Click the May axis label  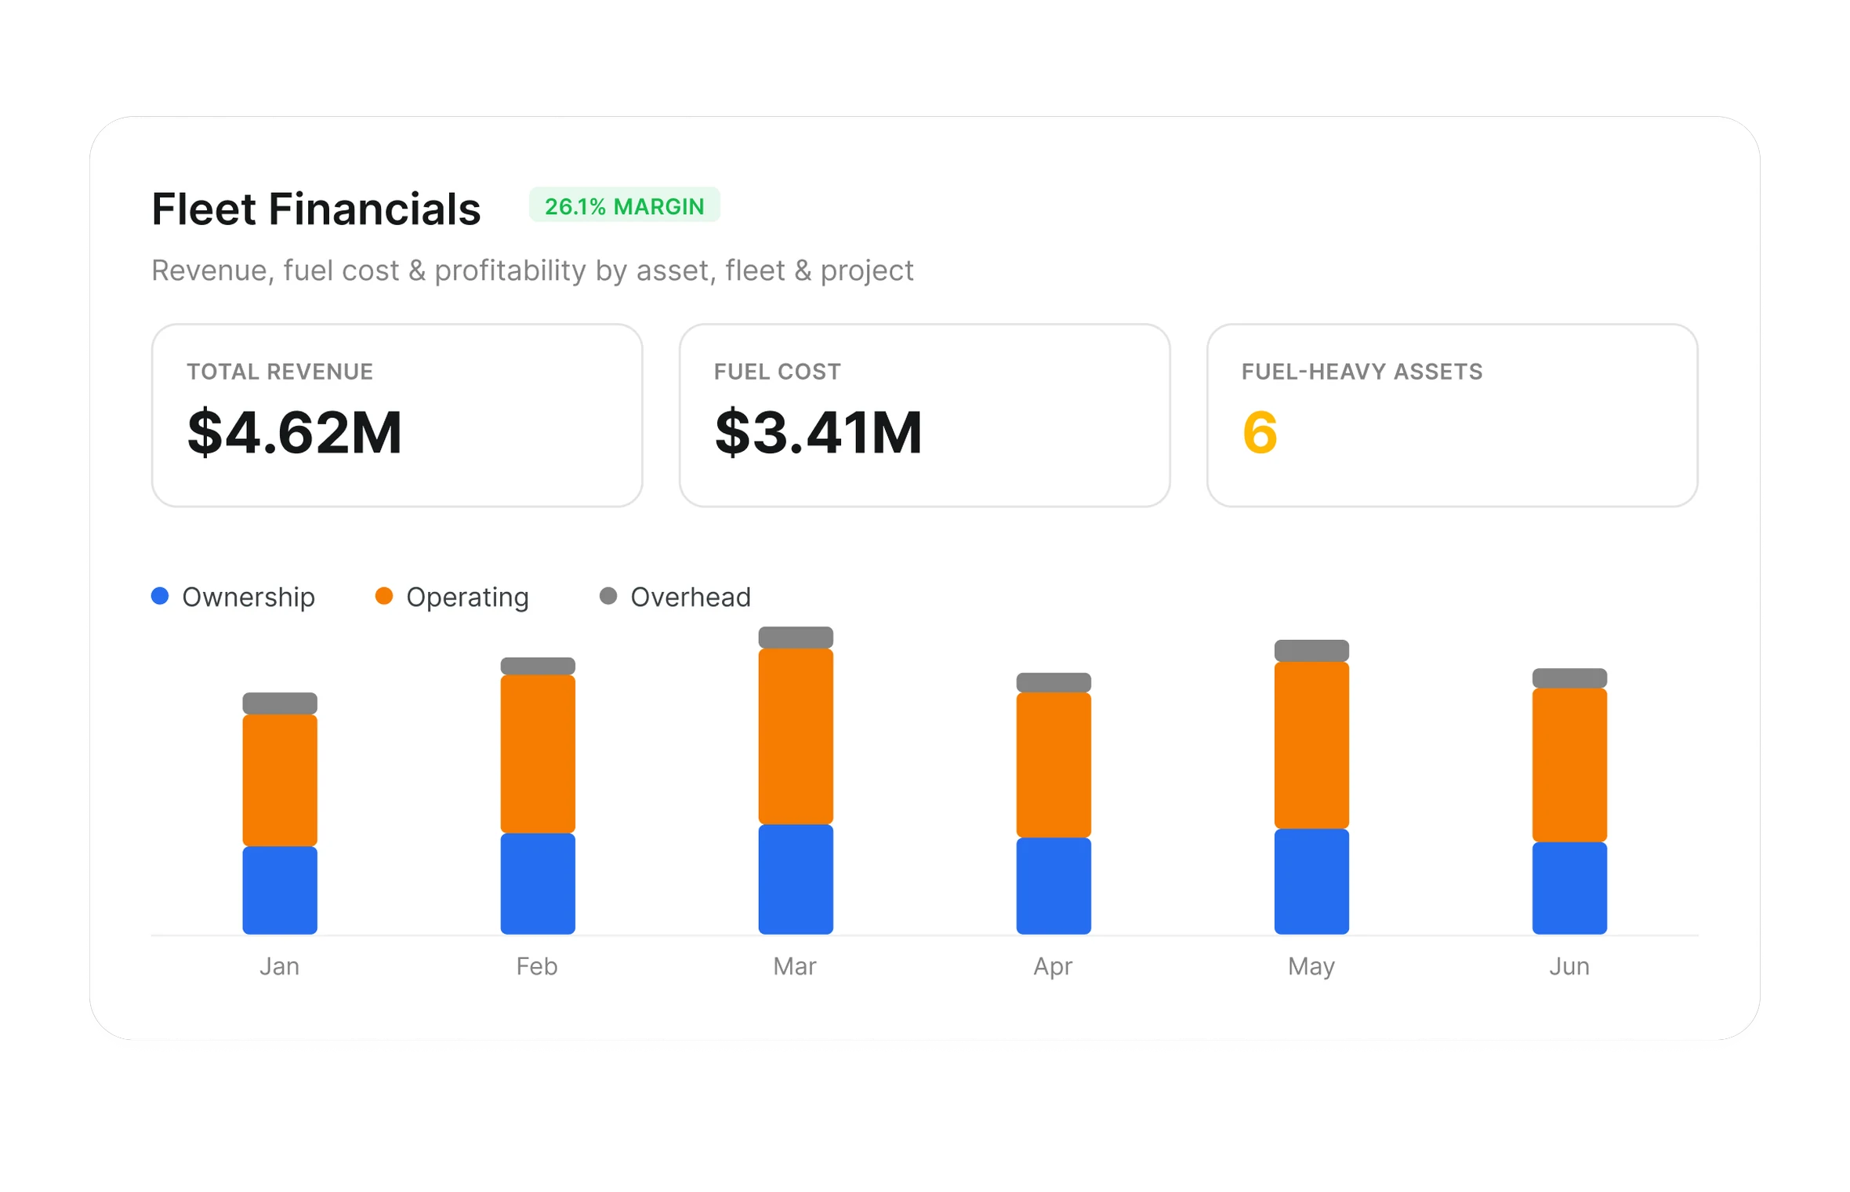(1311, 966)
